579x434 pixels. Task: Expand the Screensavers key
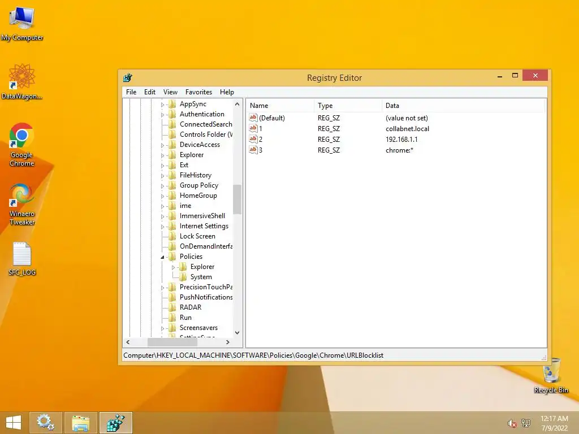[162, 328]
